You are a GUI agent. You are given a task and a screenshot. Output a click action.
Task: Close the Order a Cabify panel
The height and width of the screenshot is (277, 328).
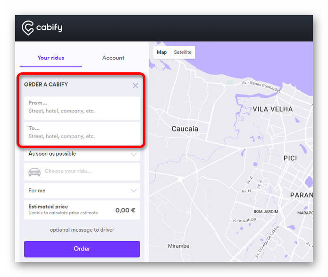pyautogui.click(x=135, y=86)
